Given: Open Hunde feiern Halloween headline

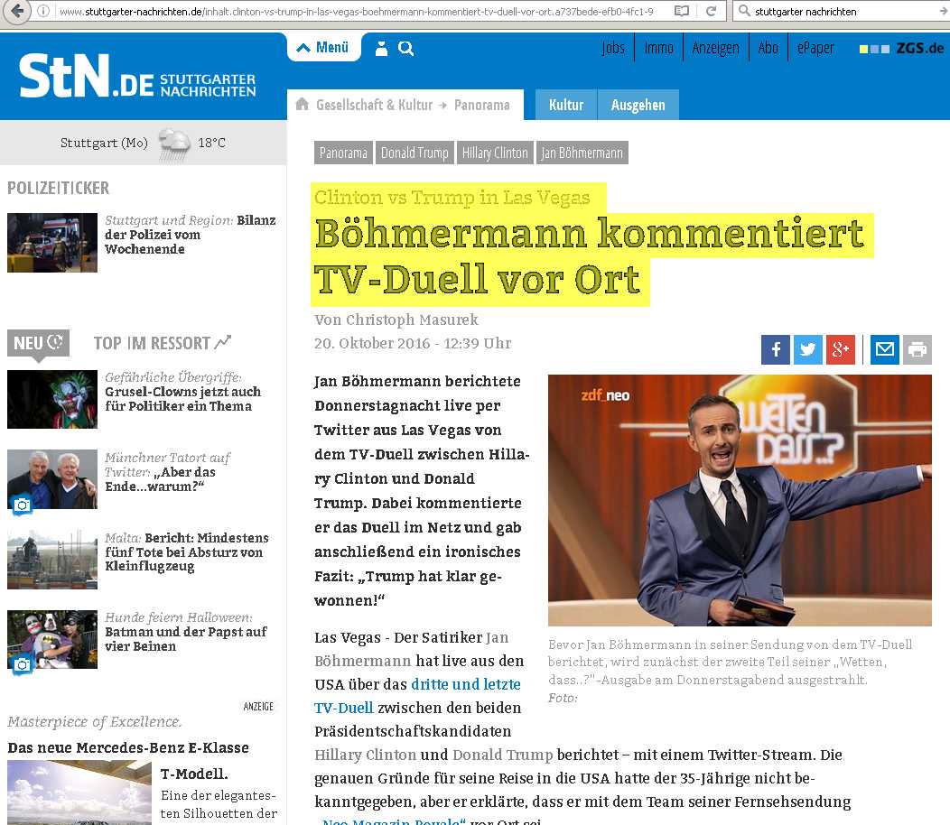Looking at the screenshot, I should pos(186,632).
